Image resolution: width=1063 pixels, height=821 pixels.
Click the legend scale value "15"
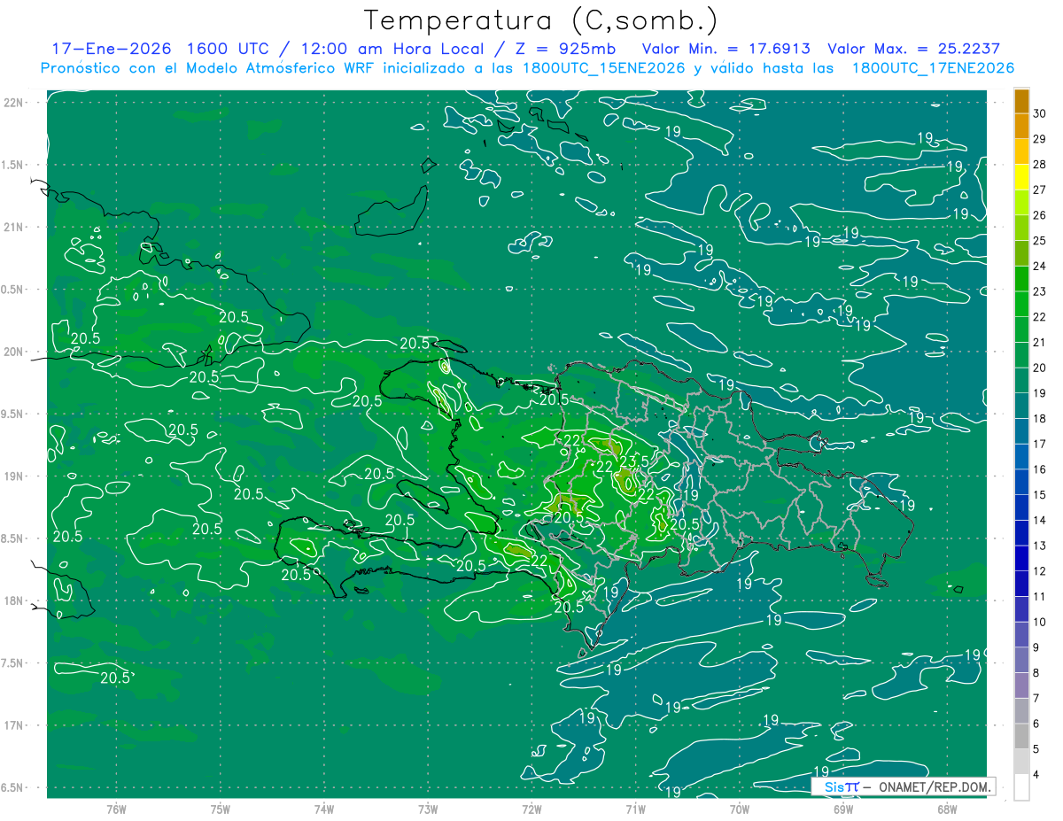[1040, 495]
